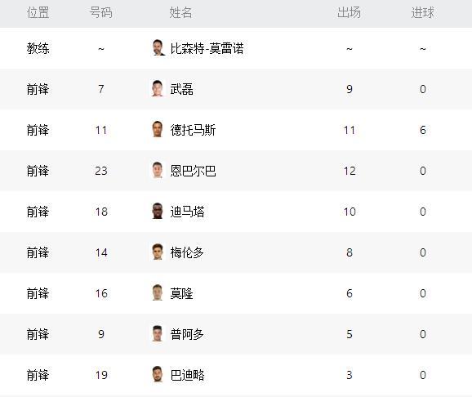Click the 号码 column header
The height and width of the screenshot is (397, 472).
[x=100, y=13]
